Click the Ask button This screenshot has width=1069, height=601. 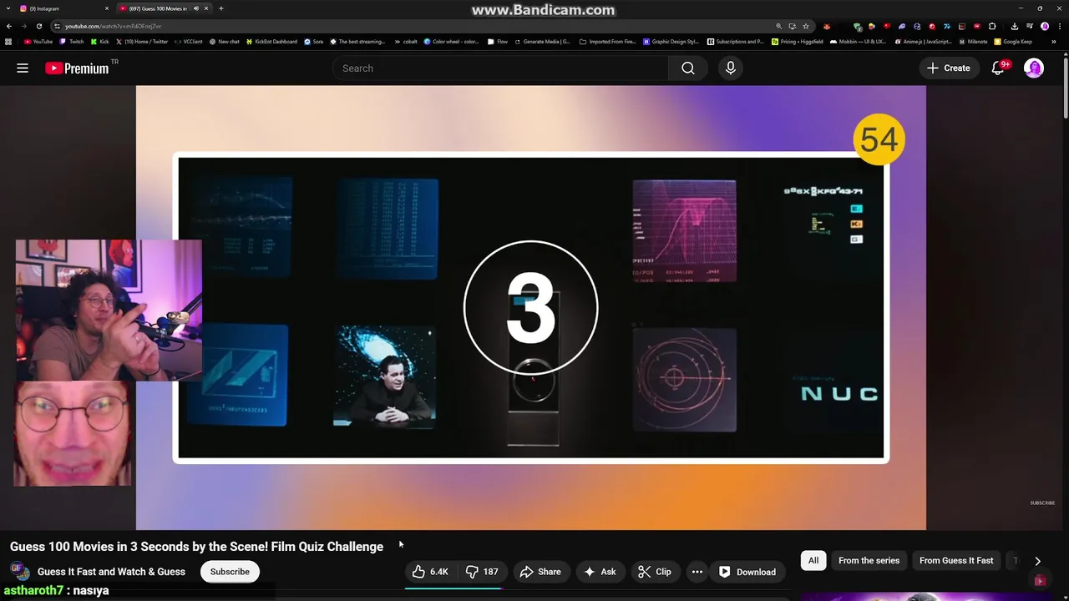600,572
